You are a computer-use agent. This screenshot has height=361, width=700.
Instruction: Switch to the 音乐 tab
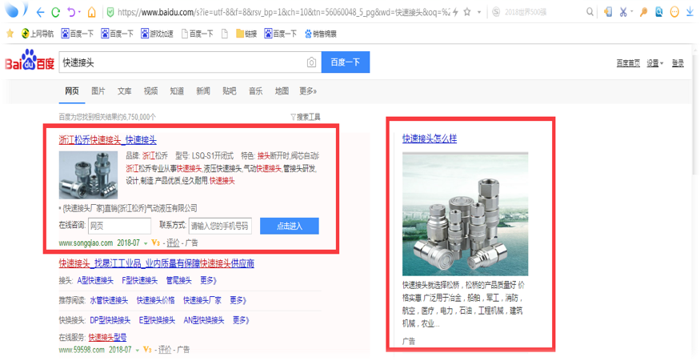click(256, 91)
